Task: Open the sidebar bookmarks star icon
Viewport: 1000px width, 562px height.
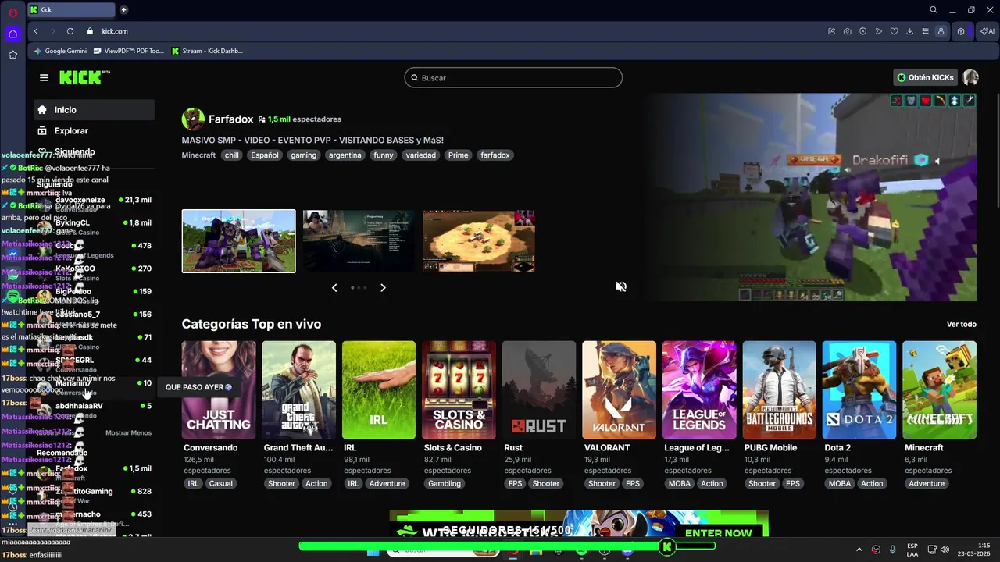Action: 12,55
